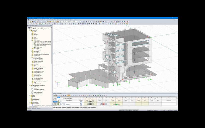Open the Add-on Modules menu
This screenshot has height=128, width=205.
pos(65,20)
